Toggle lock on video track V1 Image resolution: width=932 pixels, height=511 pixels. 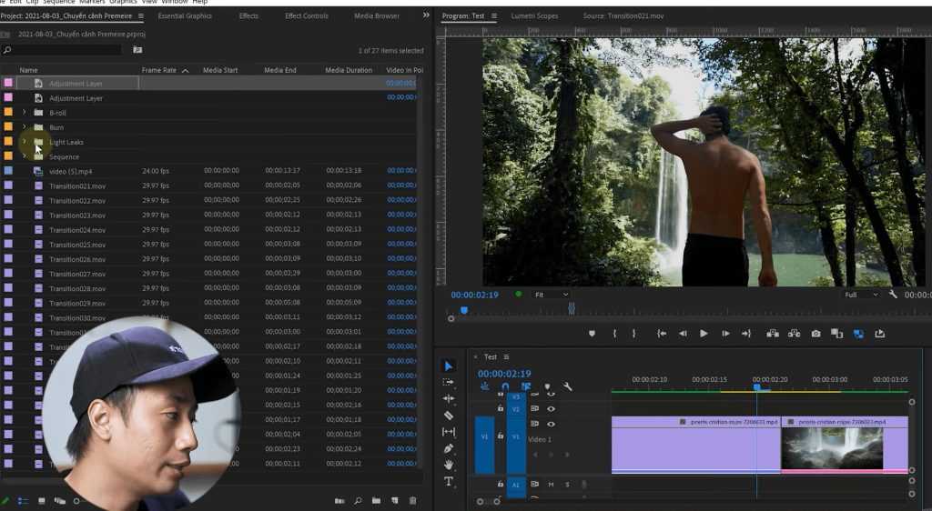point(501,436)
